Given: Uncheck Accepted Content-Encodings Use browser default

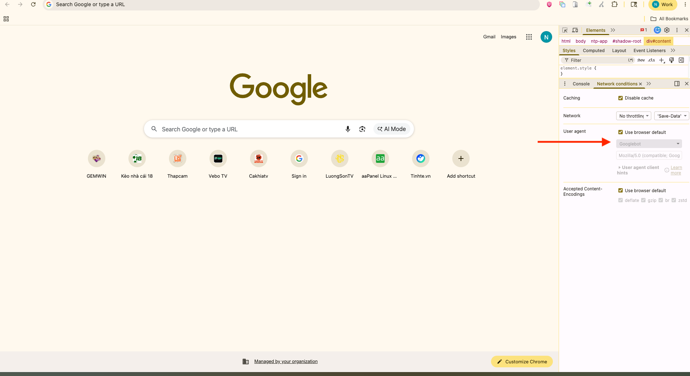Looking at the screenshot, I should [x=621, y=190].
